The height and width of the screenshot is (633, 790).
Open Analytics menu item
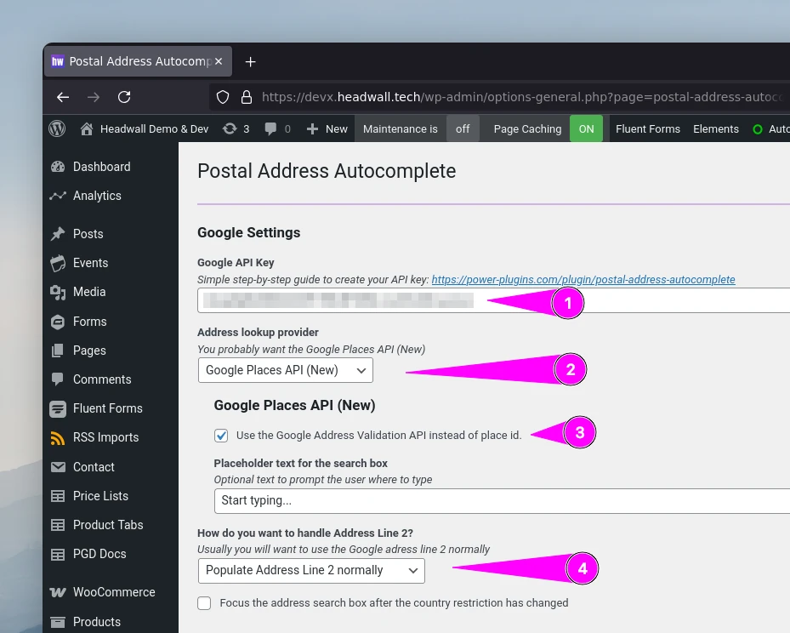[x=97, y=196]
